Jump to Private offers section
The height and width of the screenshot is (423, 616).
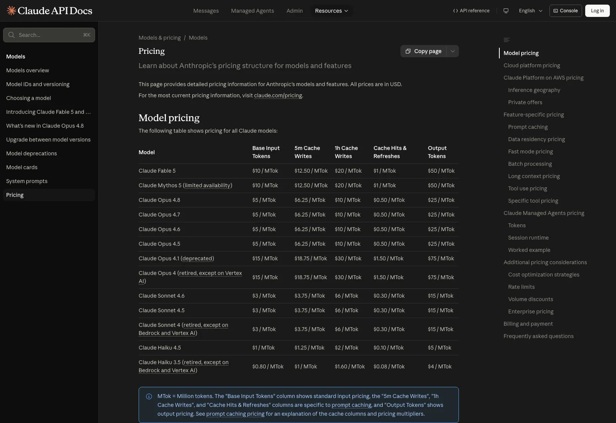click(x=525, y=102)
